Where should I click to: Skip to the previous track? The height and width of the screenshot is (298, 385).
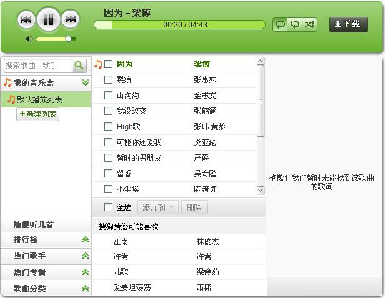26,19
